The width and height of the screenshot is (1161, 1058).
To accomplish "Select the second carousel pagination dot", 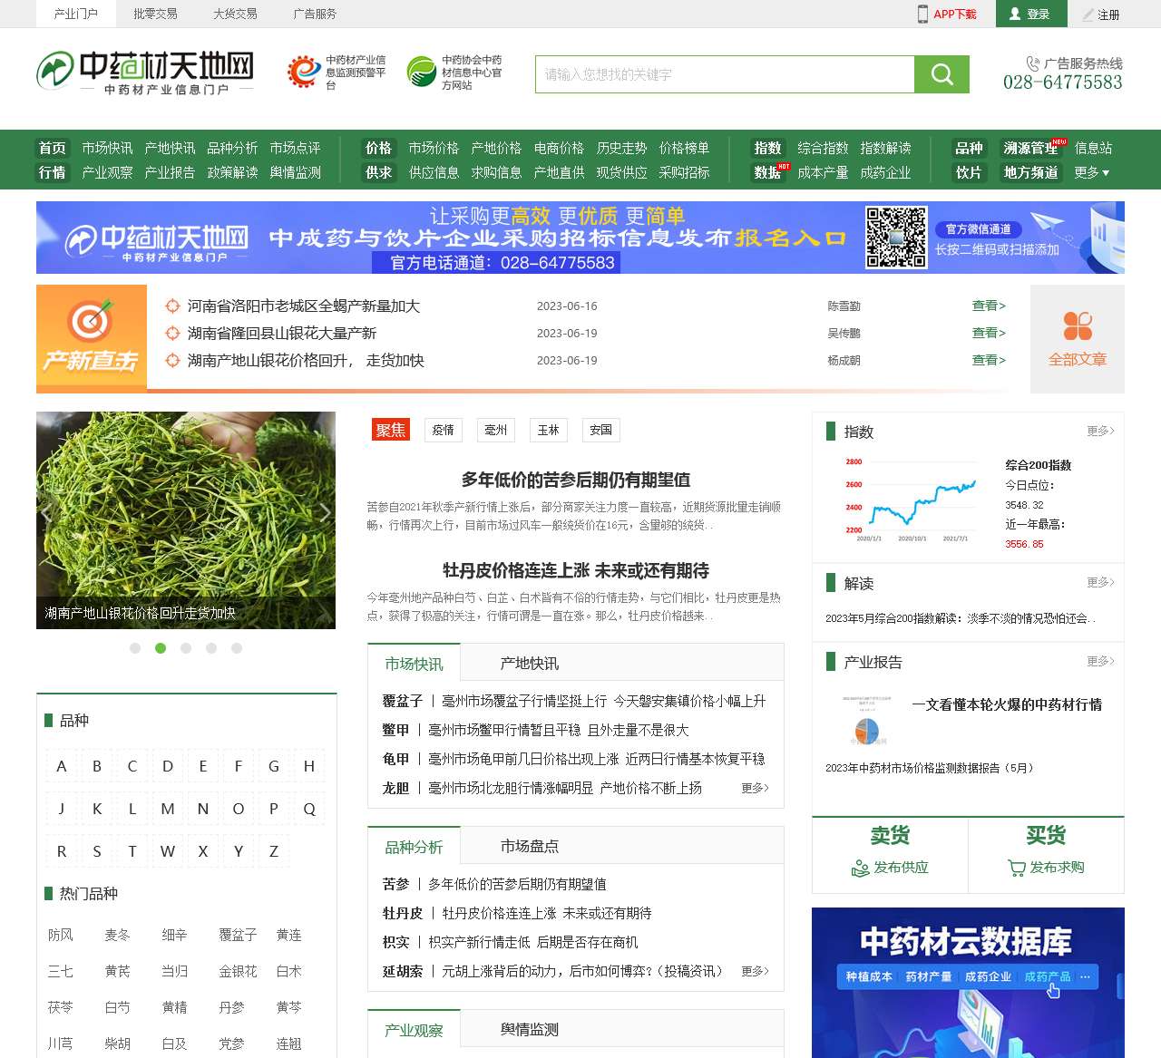I will [161, 648].
